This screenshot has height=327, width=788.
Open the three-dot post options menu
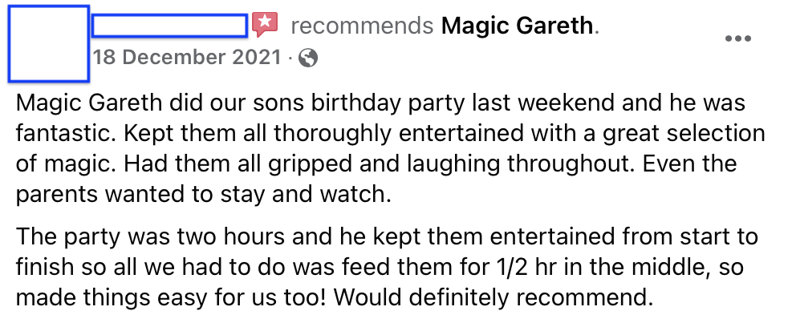point(738,38)
